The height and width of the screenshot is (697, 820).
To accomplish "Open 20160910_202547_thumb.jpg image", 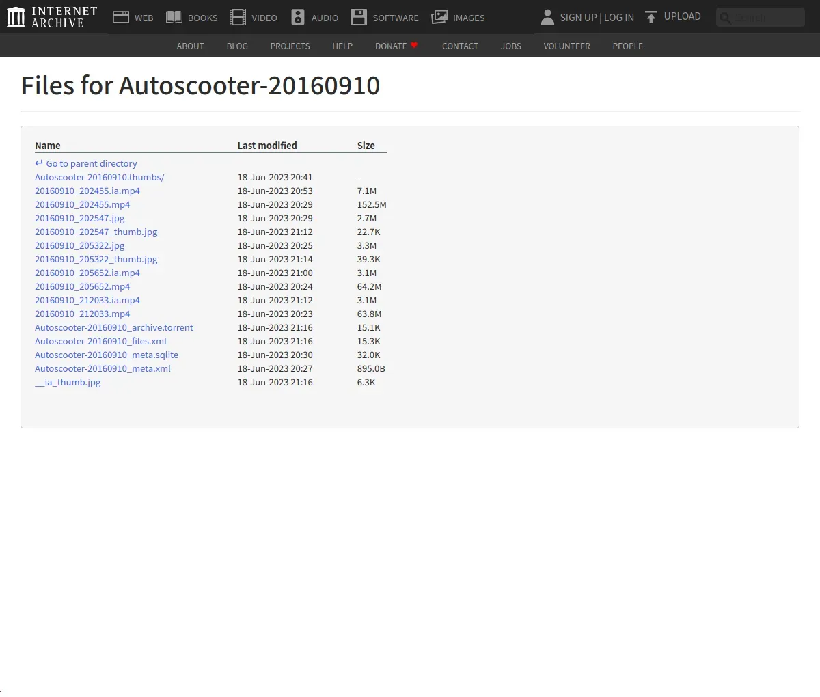I will pos(96,232).
